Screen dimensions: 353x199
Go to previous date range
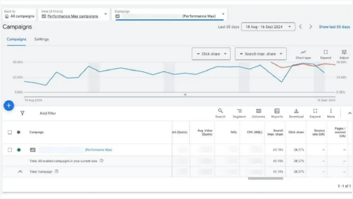tap(300, 26)
